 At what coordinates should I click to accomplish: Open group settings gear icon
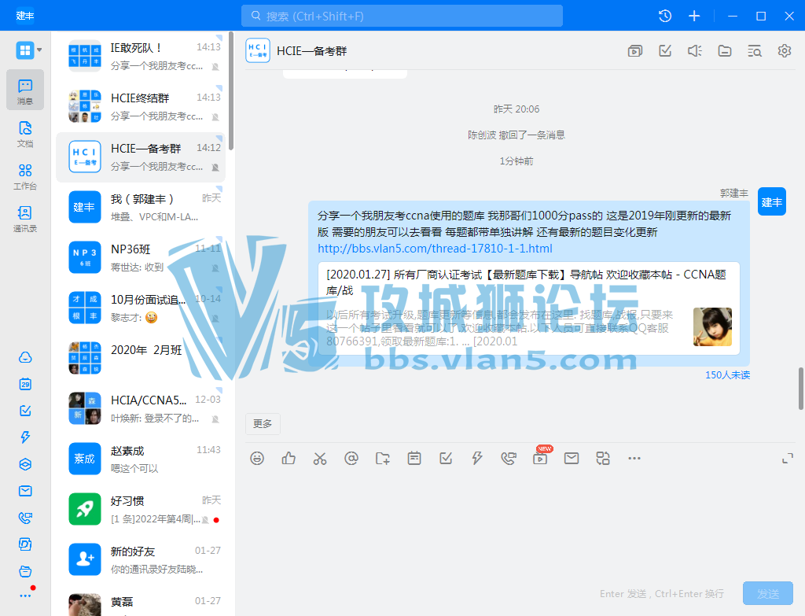[785, 51]
